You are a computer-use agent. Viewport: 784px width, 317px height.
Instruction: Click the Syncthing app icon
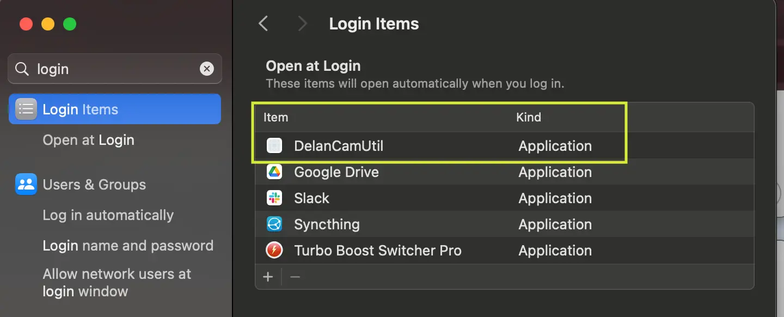274,224
